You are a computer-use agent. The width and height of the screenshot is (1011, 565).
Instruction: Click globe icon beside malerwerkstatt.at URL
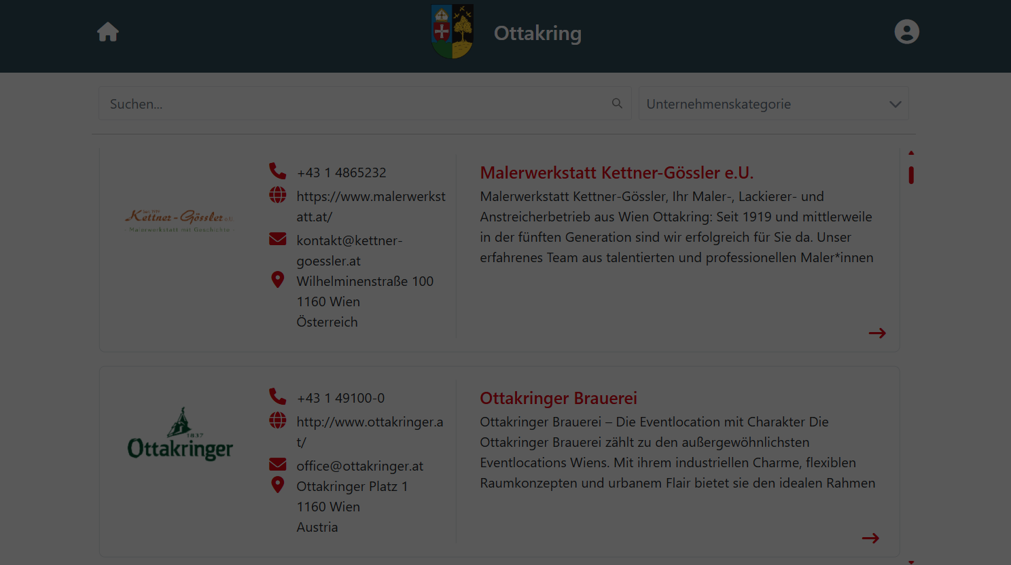pyautogui.click(x=277, y=196)
